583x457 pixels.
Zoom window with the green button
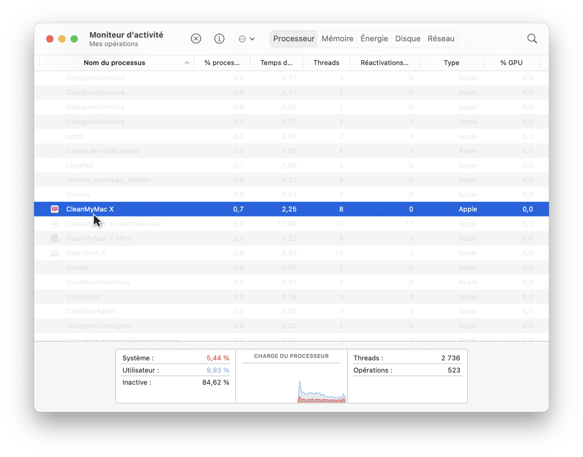tap(74, 39)
